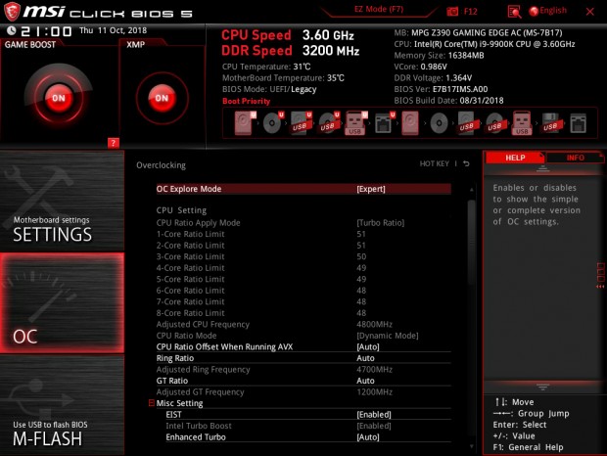The width and height of the screenshot is (607, 456).
Task: Select the legacy USB key boot icon
Action: (522, 123)
